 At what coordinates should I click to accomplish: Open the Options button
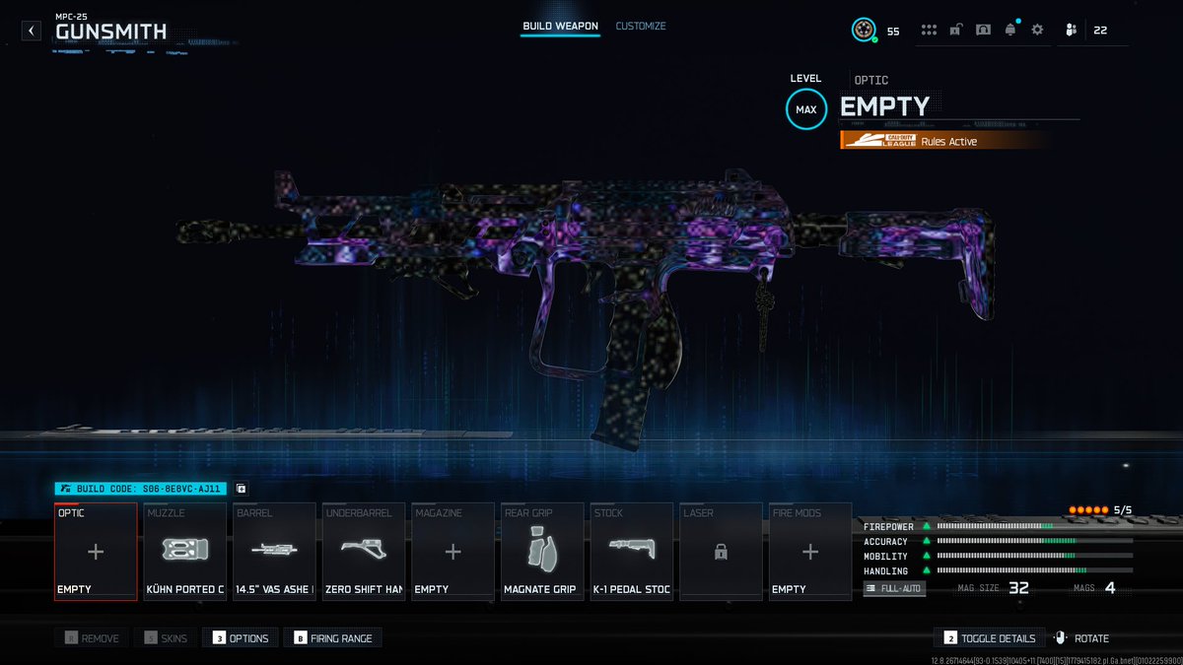(241, 638)
